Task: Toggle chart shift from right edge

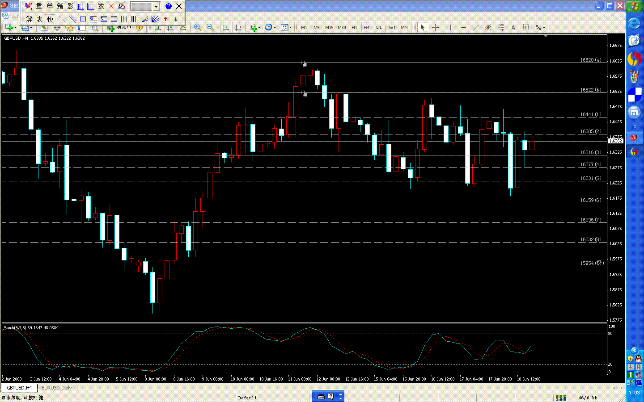Action: (x=238, y=27)
